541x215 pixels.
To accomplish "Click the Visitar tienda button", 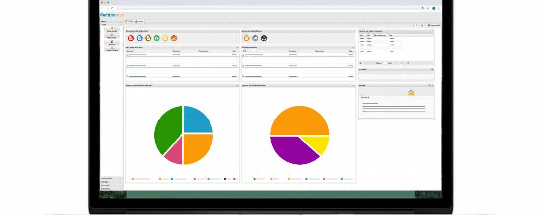I will pos(112,31).
